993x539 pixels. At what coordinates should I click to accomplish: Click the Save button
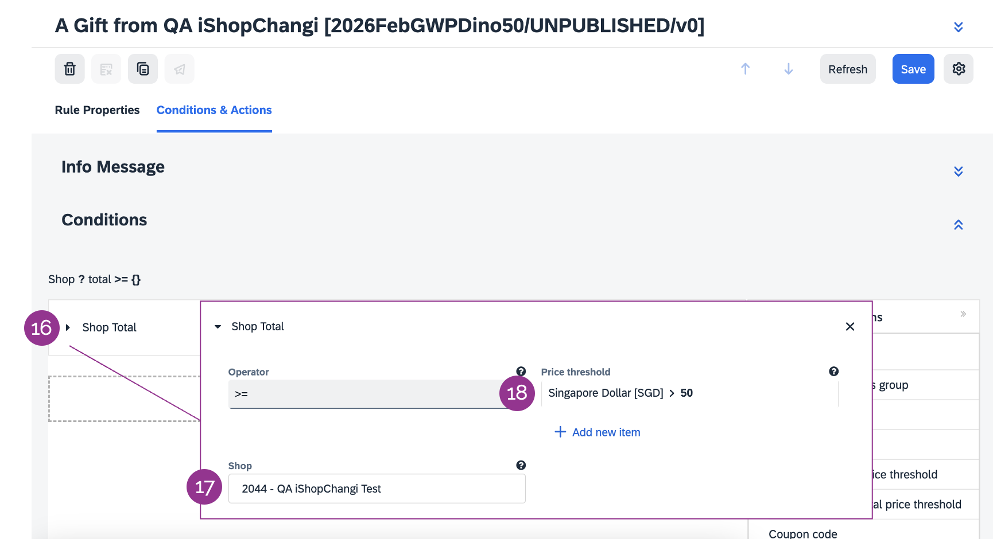tap(913, 69)
